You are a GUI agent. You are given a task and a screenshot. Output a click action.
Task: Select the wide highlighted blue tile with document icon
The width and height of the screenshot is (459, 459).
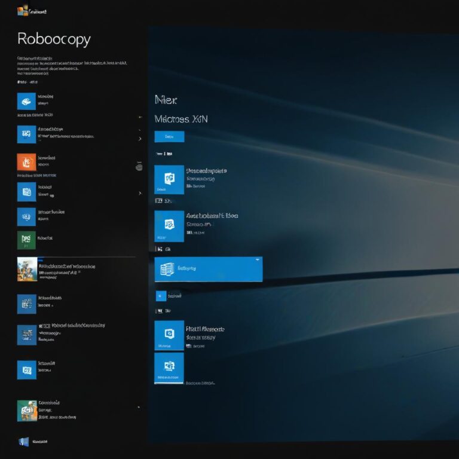pos(208,269)
